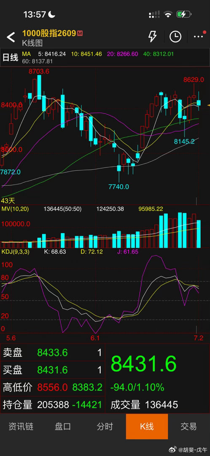
Task: Tap the D: 72.12 value
Action: click(92, 251)
